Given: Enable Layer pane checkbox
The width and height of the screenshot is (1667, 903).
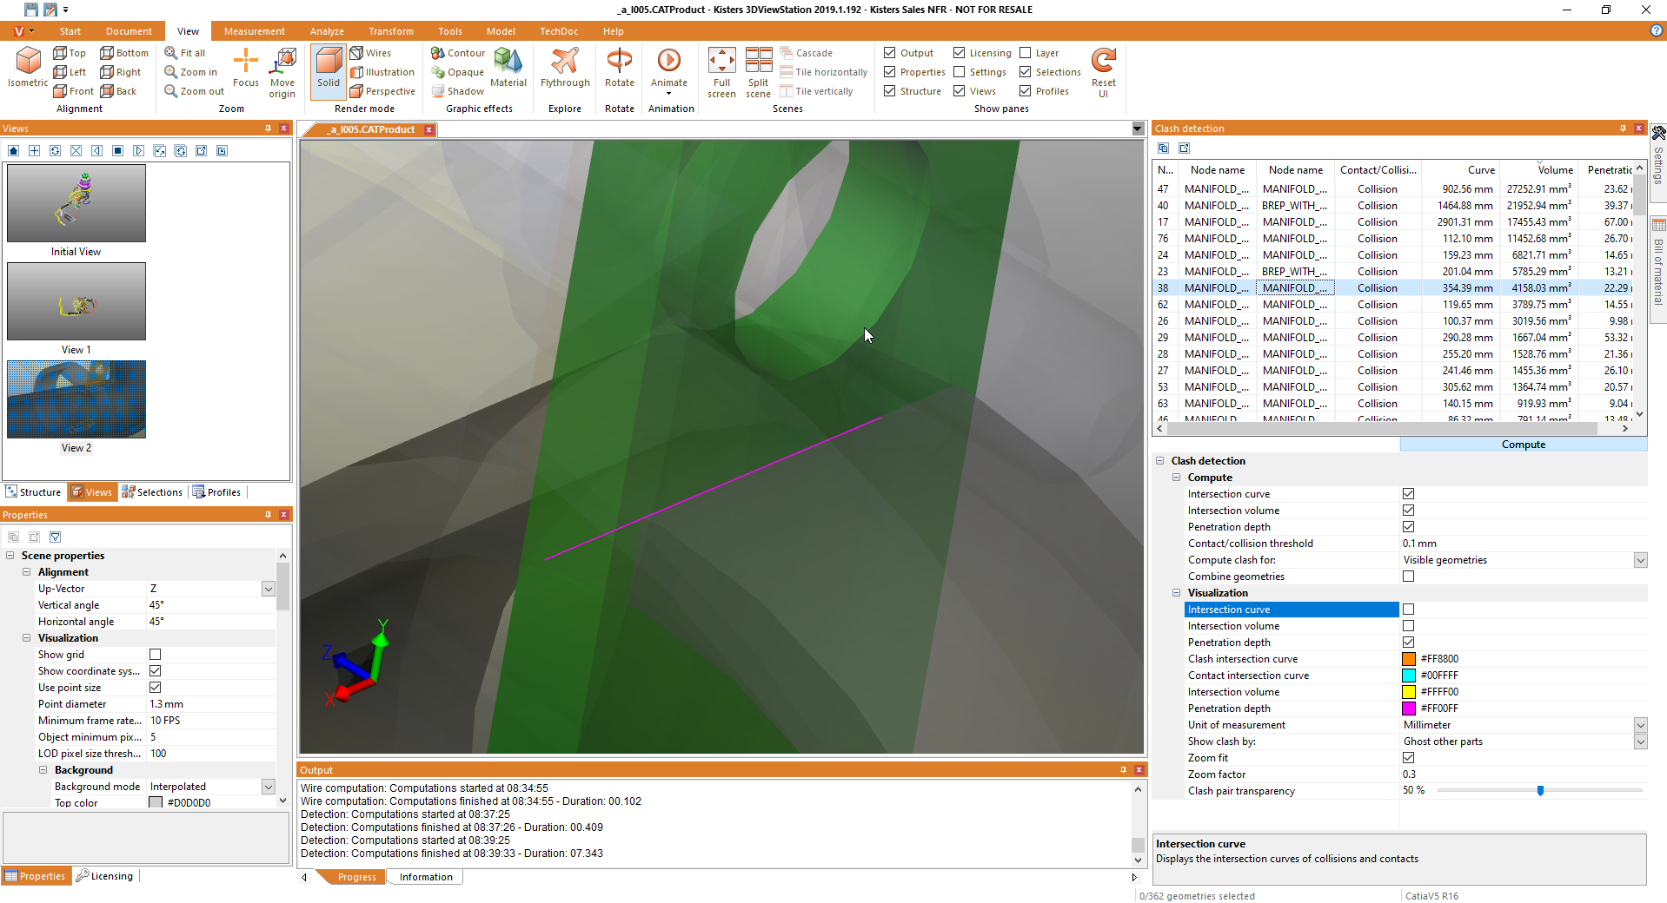Looking at the screenshot, I should click(1025, 53).
